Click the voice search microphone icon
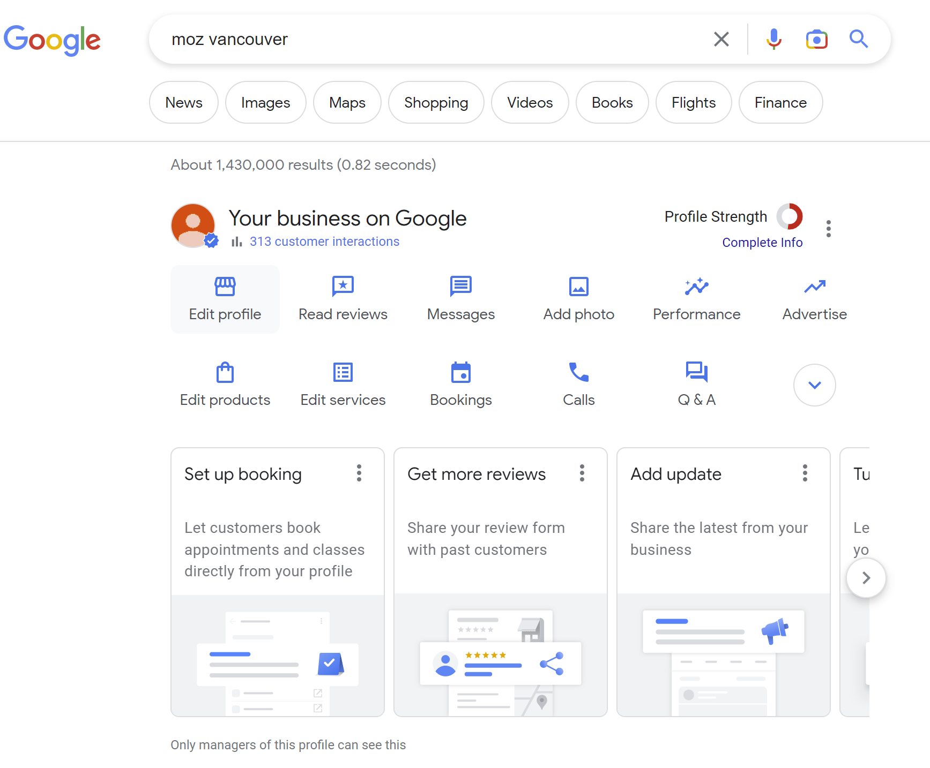 click(x=773, y=39)
